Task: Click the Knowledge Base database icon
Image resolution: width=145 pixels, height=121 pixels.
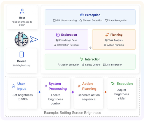Action: tap(57, 40)
